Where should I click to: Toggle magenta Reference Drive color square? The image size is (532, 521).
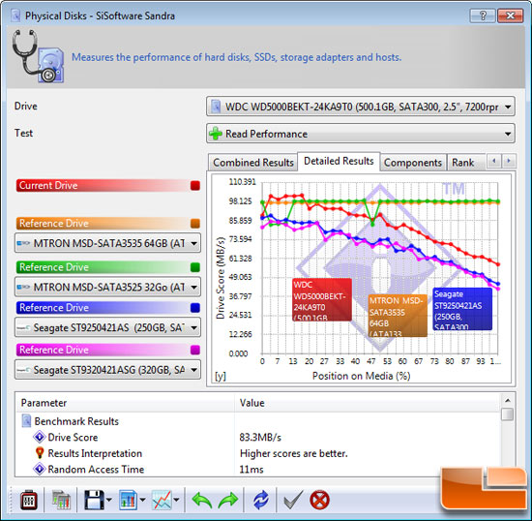point(195,350)
